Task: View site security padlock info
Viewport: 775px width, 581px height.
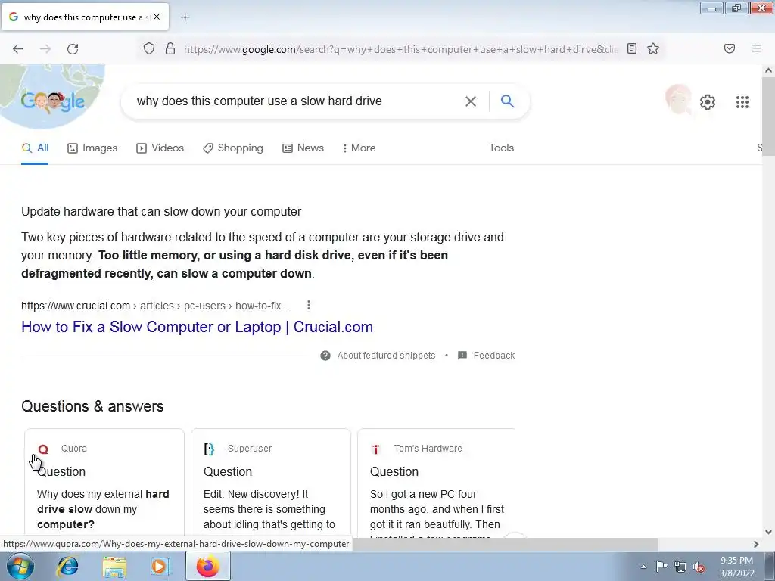Action: 170,48
